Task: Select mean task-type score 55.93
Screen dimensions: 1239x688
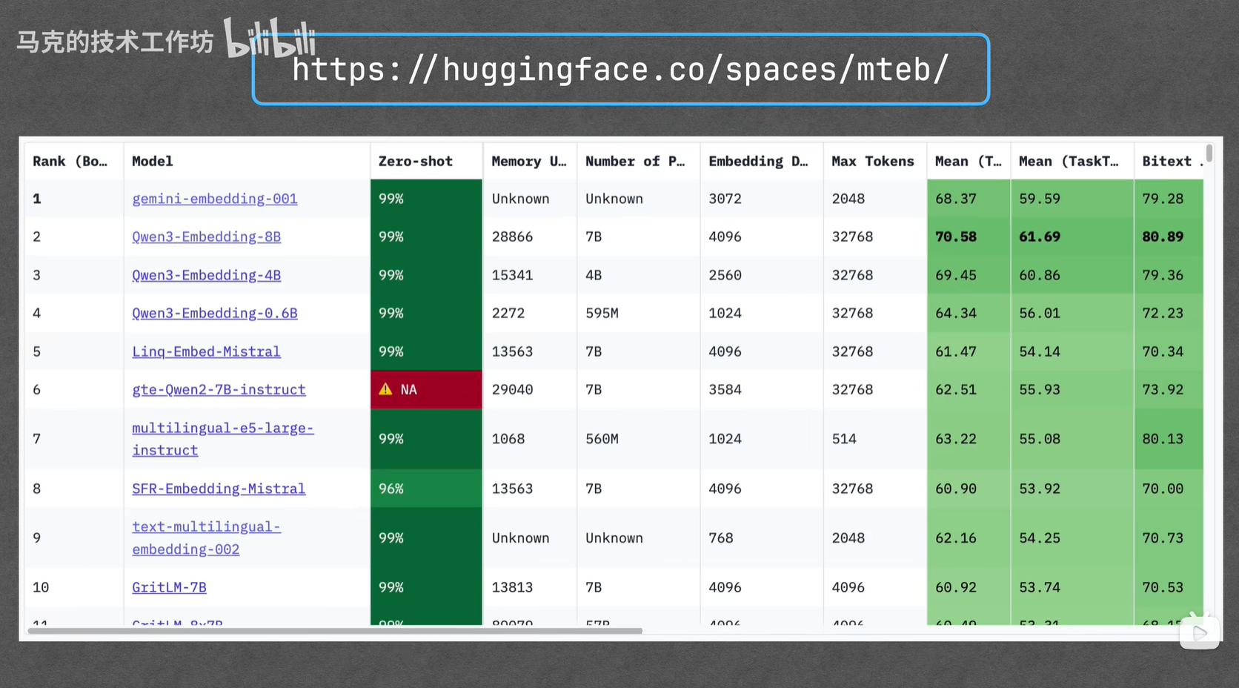Action: (1040, 389)
